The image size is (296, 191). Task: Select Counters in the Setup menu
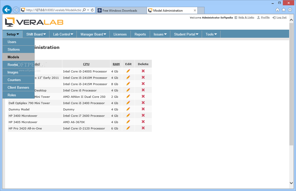18,80
